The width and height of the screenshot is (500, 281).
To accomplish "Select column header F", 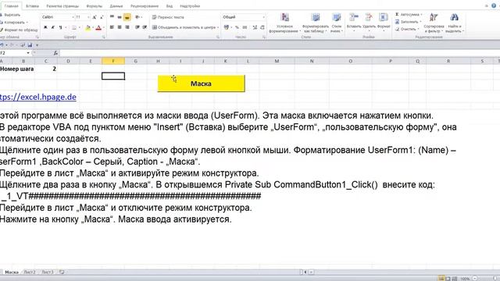I will pyautogui.click(x=113, y=61).
